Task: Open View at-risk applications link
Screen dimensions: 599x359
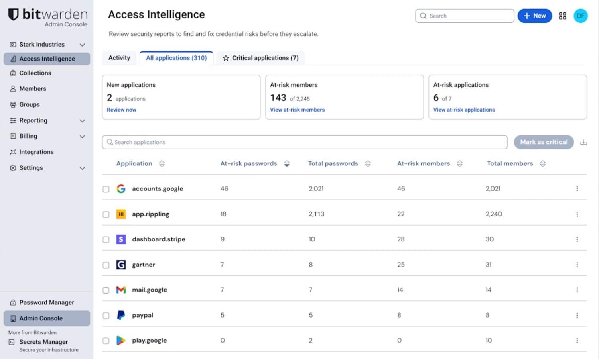Action: click(464, 110)
